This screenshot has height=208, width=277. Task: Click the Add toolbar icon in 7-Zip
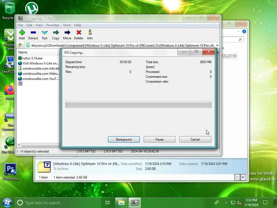pos(22,35)
